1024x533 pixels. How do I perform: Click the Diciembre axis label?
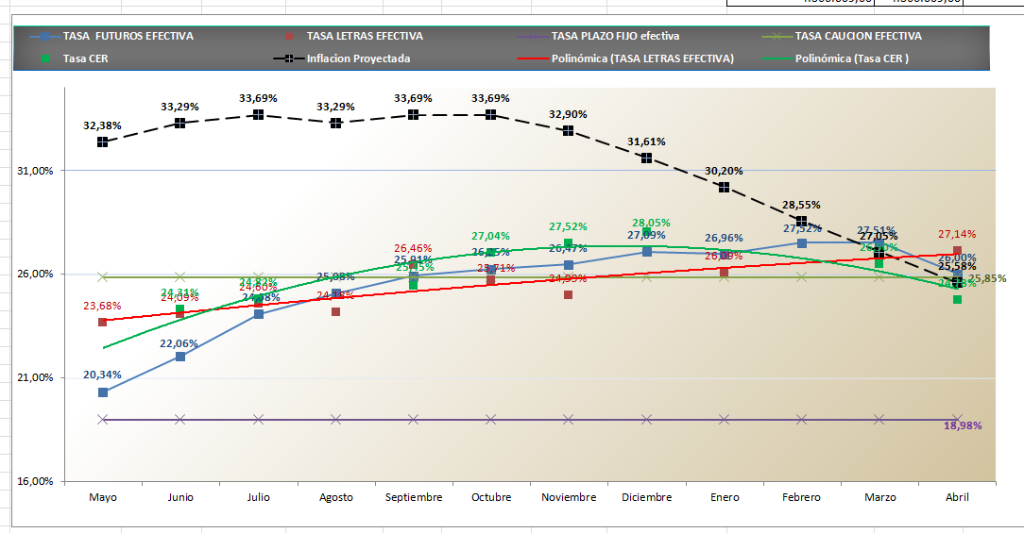point(646,497)
